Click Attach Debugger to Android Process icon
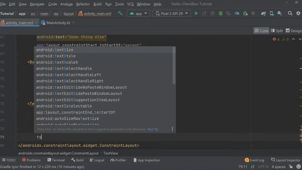 [x=245, y=13]
